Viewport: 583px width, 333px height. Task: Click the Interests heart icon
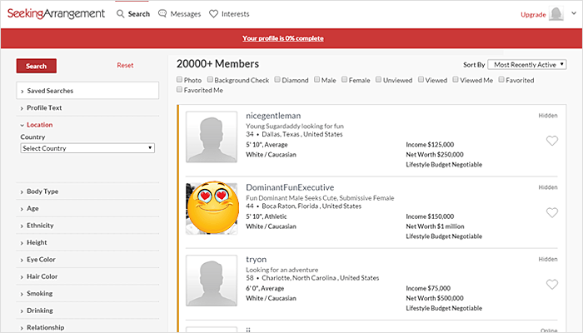pos(213,14)
